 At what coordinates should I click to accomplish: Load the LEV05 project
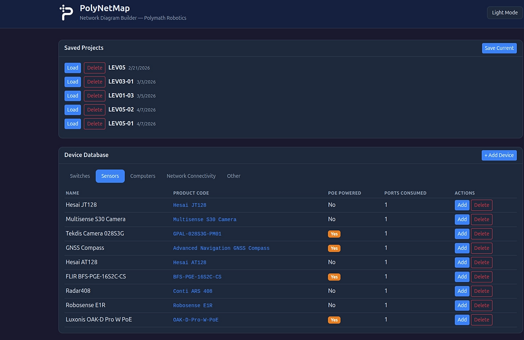[x=73, y=68]
